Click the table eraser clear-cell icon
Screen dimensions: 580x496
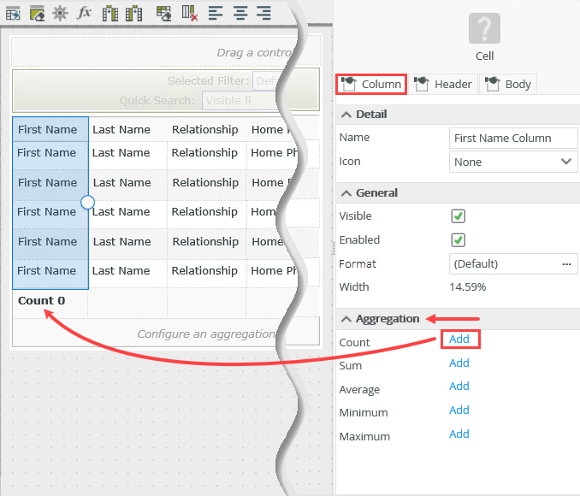point(163,14)
